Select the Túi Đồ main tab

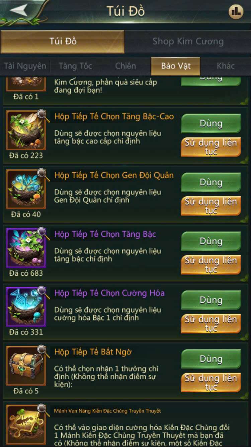[x=63, y=42]
